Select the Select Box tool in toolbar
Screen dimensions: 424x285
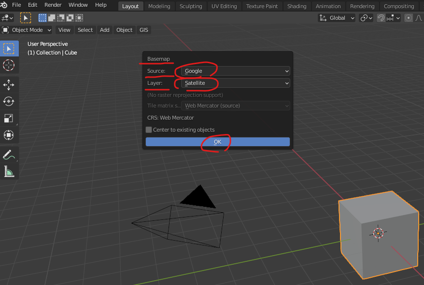coord(9,49)
